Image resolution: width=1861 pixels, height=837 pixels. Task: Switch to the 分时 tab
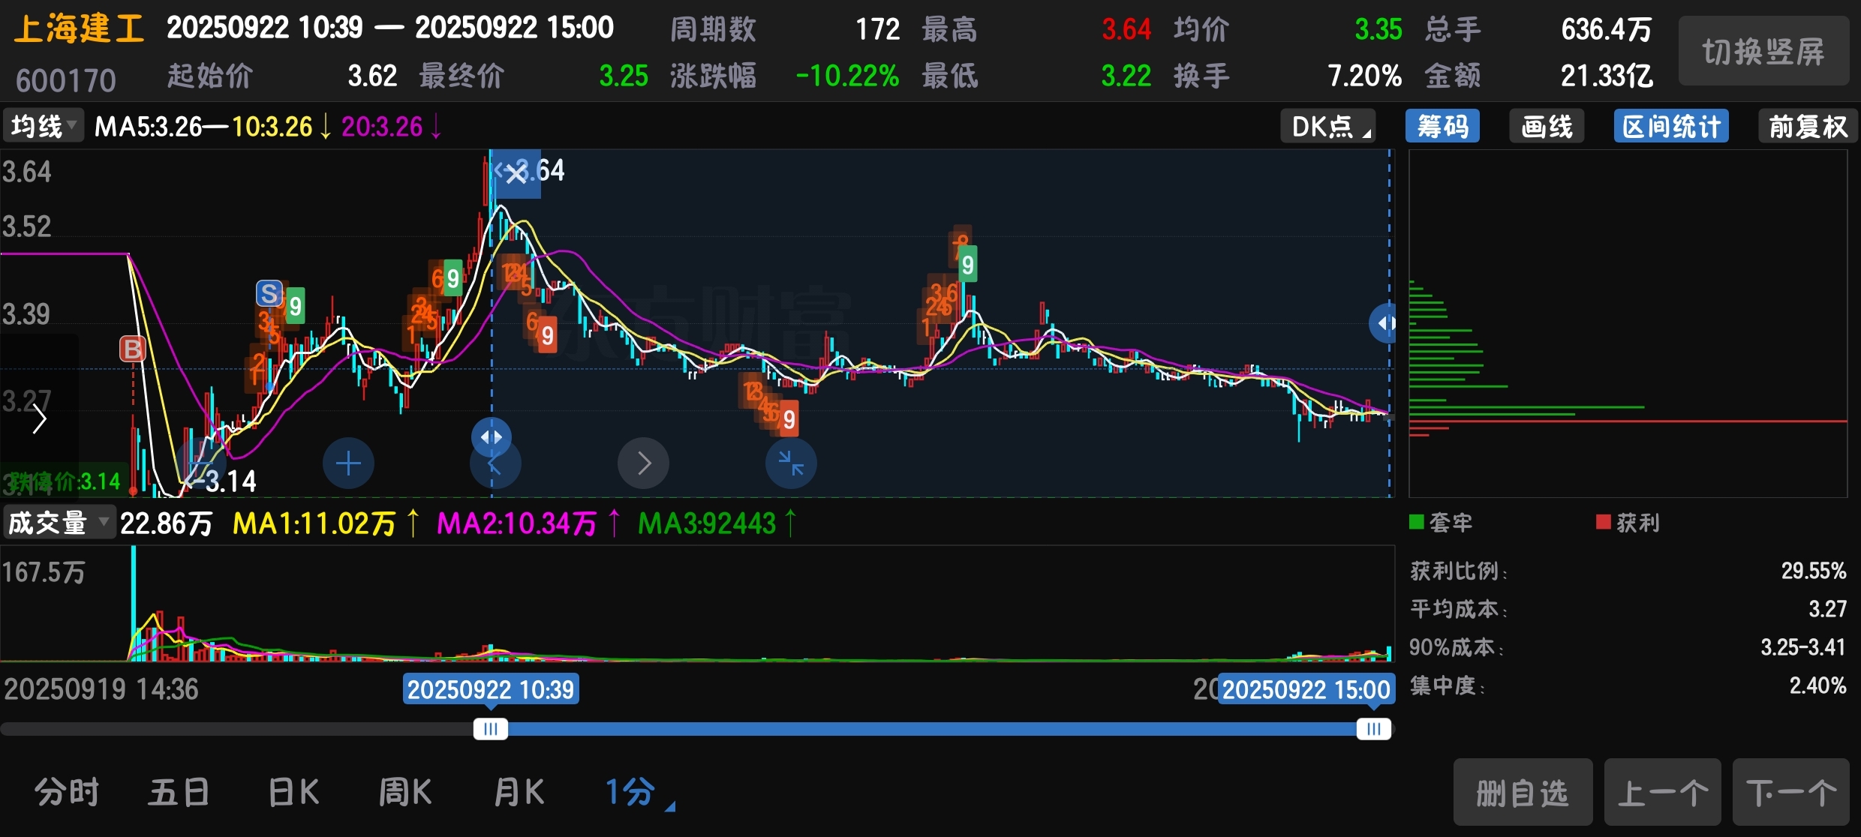67,792
